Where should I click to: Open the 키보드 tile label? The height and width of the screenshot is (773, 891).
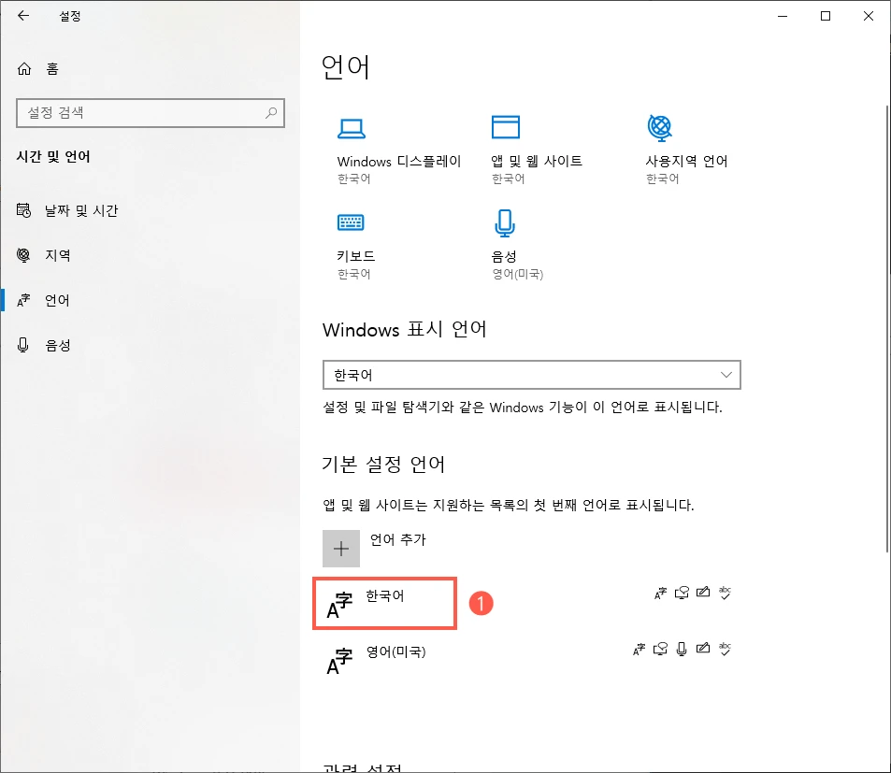pos(355,256)
